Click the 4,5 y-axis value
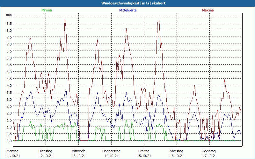Viewport: 255px width, 159px height. [9, 79]
